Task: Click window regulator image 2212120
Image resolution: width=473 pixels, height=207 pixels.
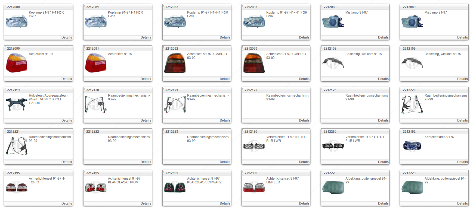Action: [95, 104]
